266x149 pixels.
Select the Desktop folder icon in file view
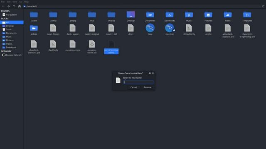pyautogui.click(x=131, y=15)
